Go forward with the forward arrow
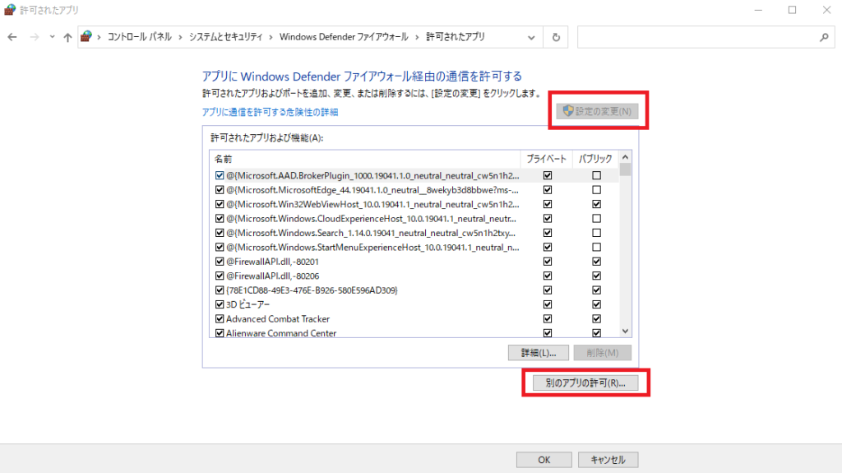This screenshot has width=842, height=473. pos(34,37)
